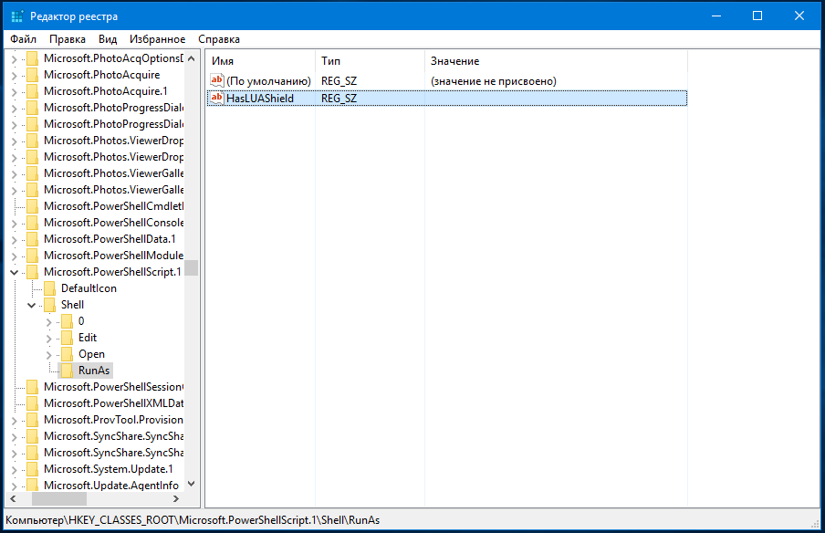Click the string icon of (По умолчанию) value

(217, 80)
